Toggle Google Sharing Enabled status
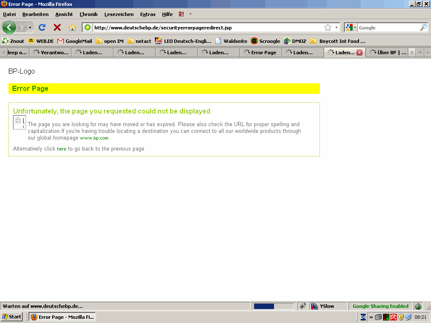The width and height of the screenshot is (431, 323). point(380,306)
